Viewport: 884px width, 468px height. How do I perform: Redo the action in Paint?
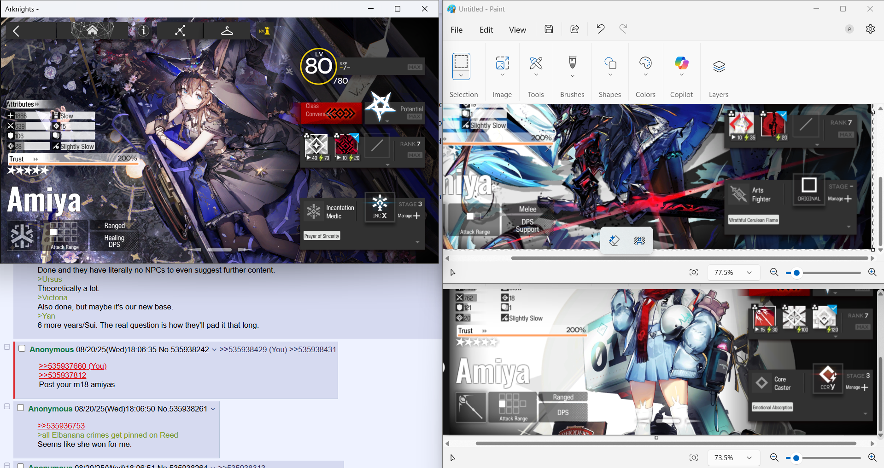(x=623, y=29)
